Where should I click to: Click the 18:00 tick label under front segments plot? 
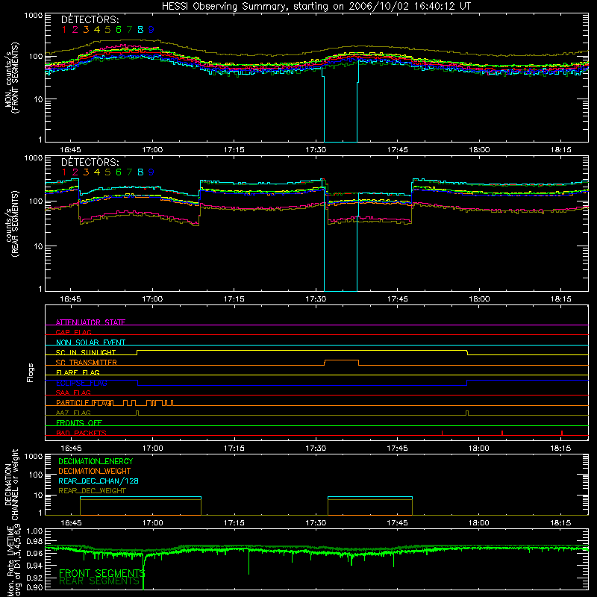(x=479, y=150)
